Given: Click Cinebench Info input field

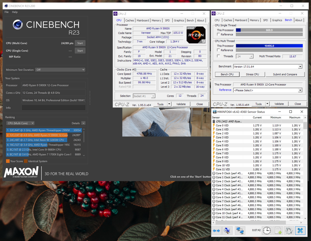Looking at the screenshot, I should [x=54, y=108].
